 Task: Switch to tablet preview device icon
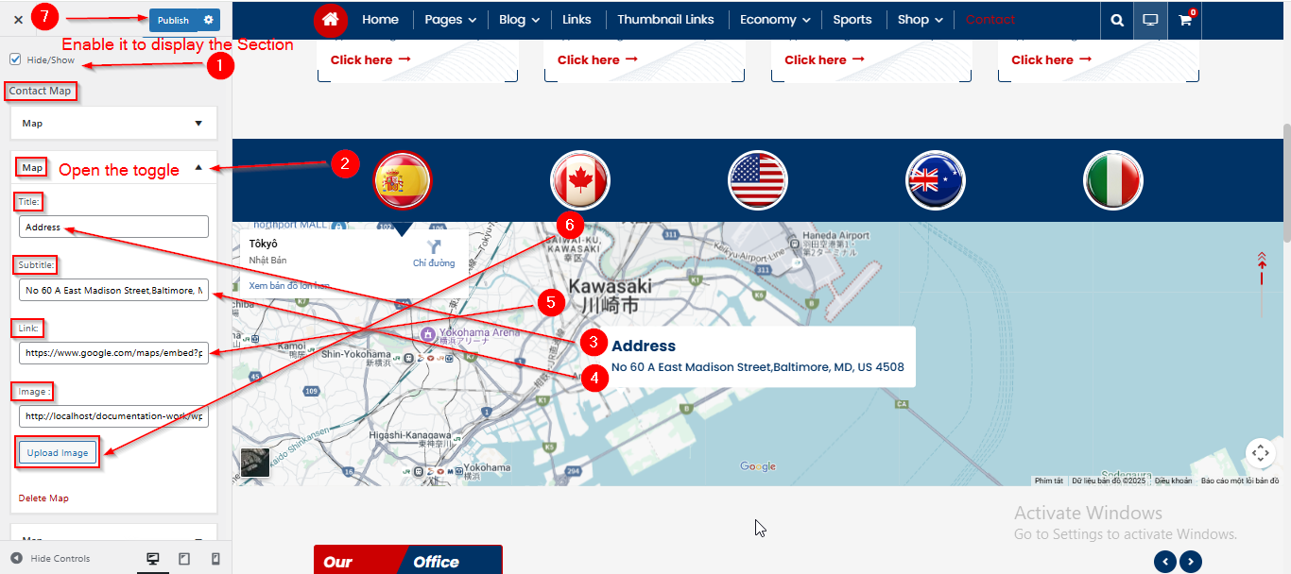(184, 559)
